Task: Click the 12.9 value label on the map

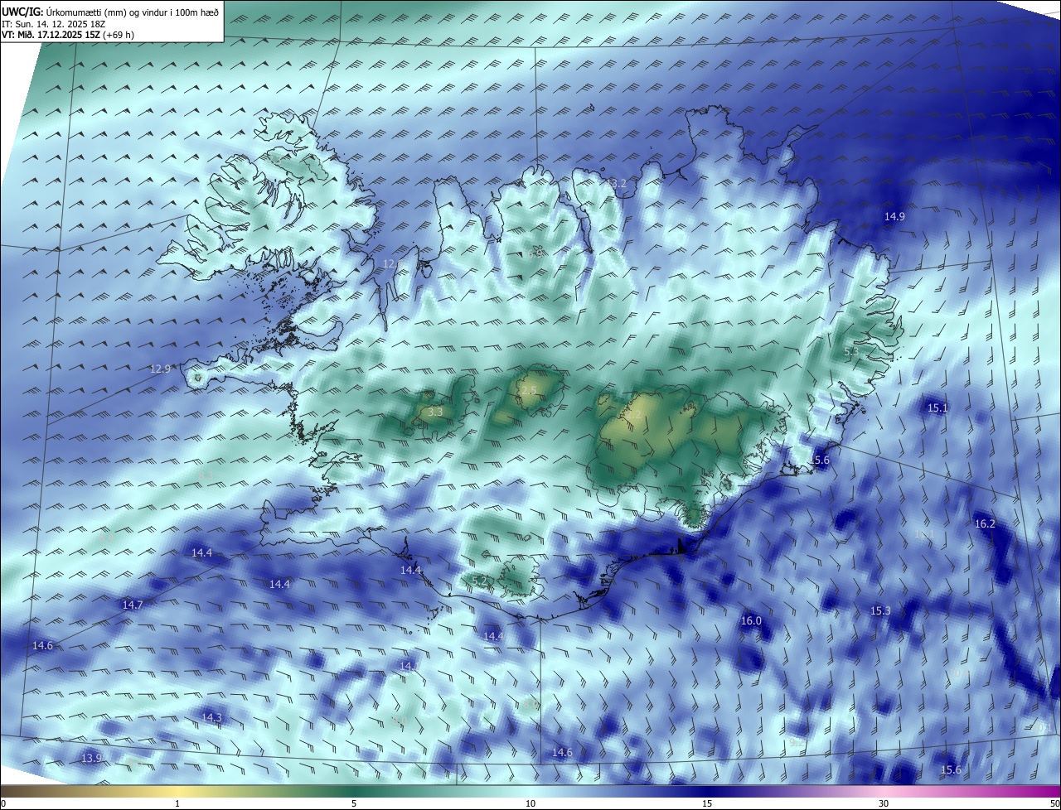Action: tap(160, 369)
